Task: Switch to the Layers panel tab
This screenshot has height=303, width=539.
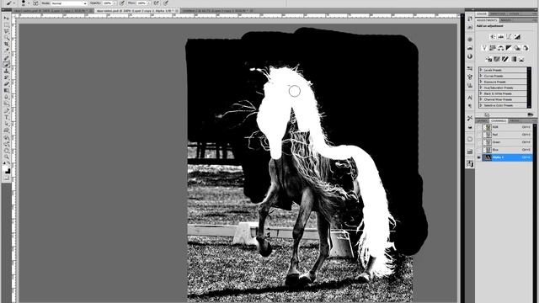Action: [483, 121]
